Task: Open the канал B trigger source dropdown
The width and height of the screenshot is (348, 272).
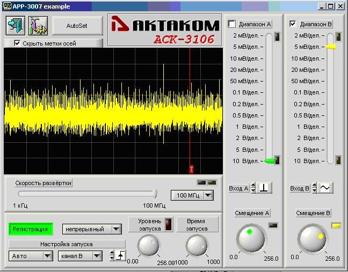Action: [x=97, y=256]
